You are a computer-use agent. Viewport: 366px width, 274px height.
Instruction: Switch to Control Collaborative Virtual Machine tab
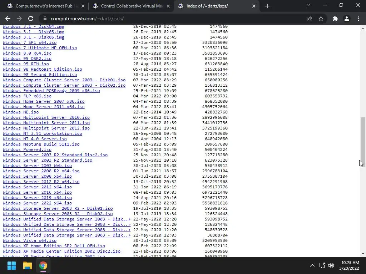131,6
